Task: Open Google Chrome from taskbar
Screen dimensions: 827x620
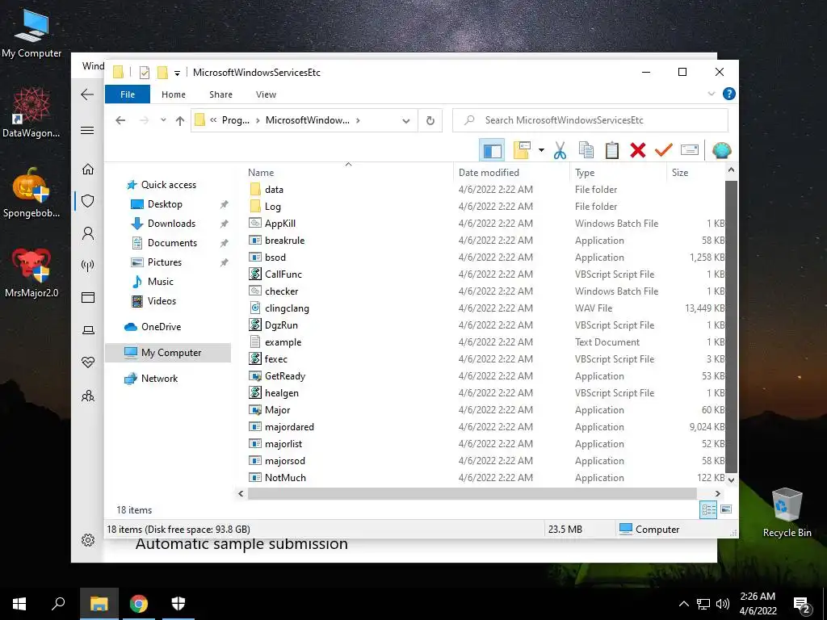Action: [139, 604]
